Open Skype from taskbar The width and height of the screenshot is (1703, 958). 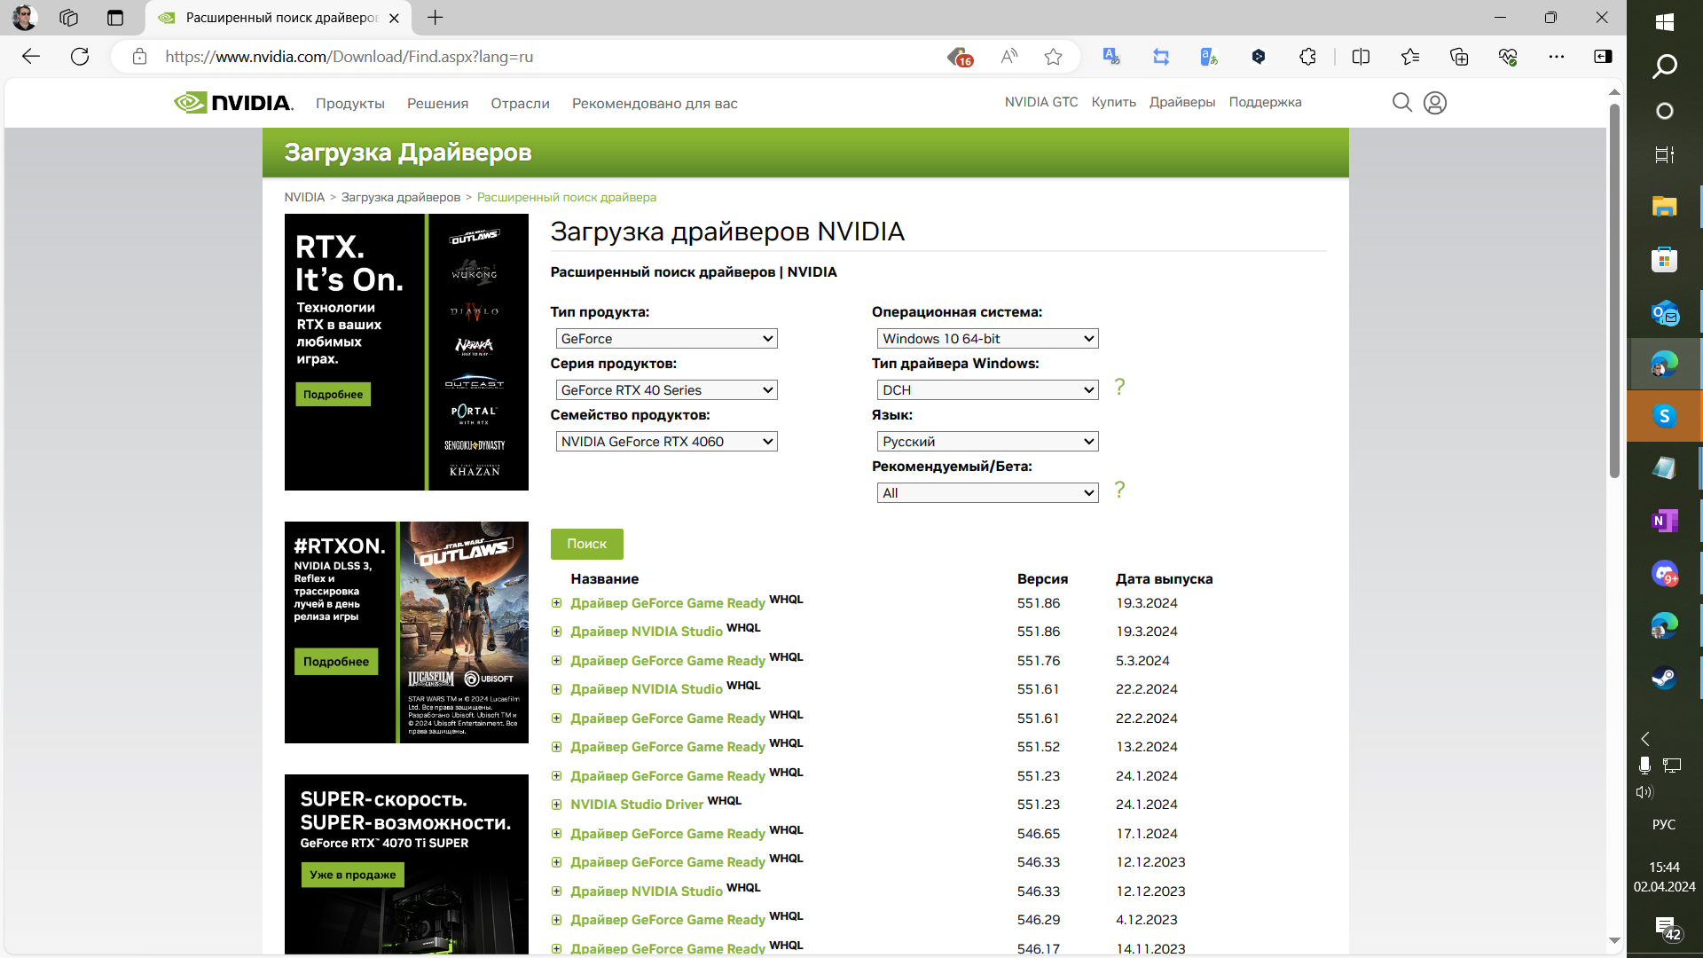[x=1664, y=416]
